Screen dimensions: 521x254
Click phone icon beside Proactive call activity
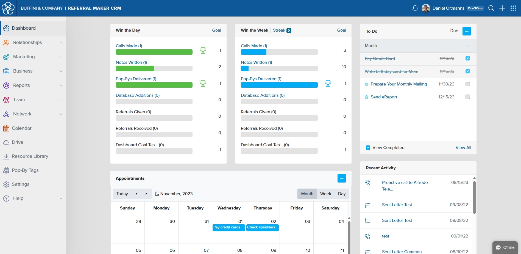tap(367, 183)
